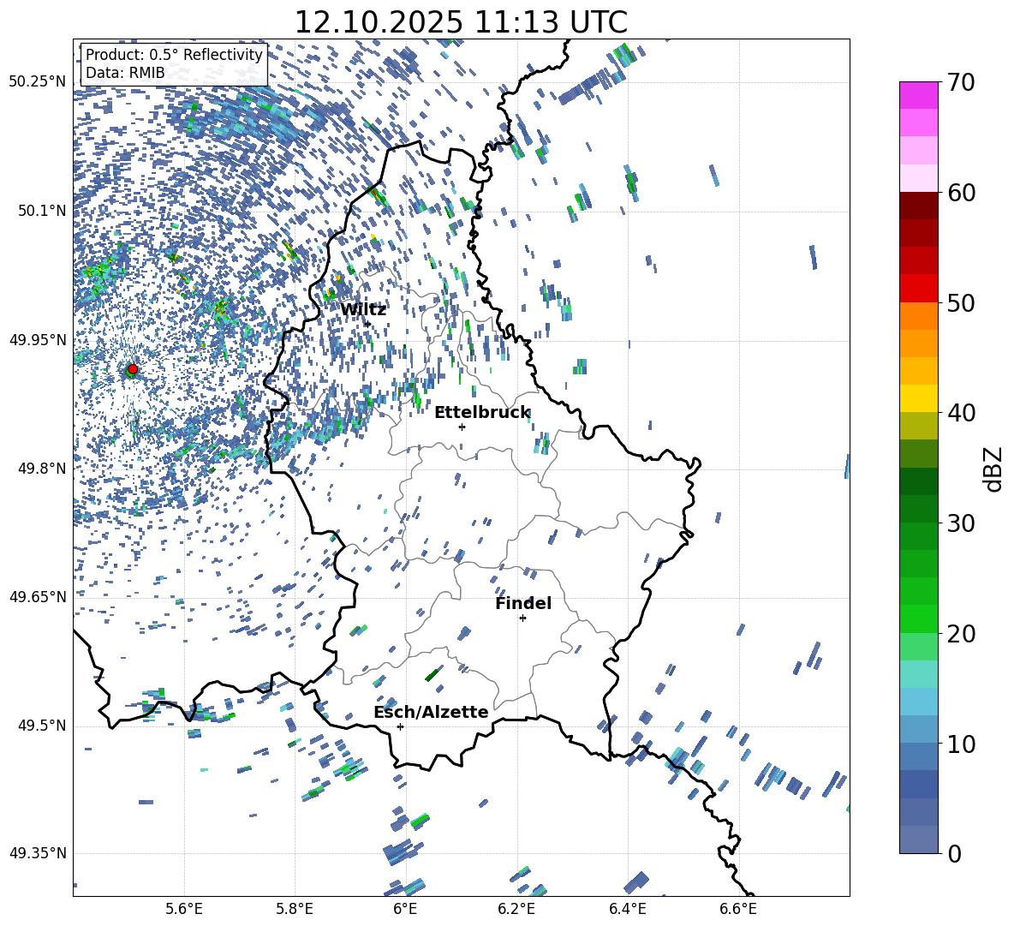The width and height of the screenshot is (1014, 926).
Task: Click the bright red colorbar segment above 50 dBZ
Action: (x=918, y=289)
